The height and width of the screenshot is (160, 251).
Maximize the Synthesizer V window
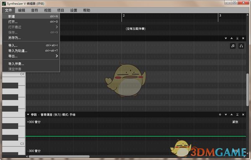coord(235,3)
